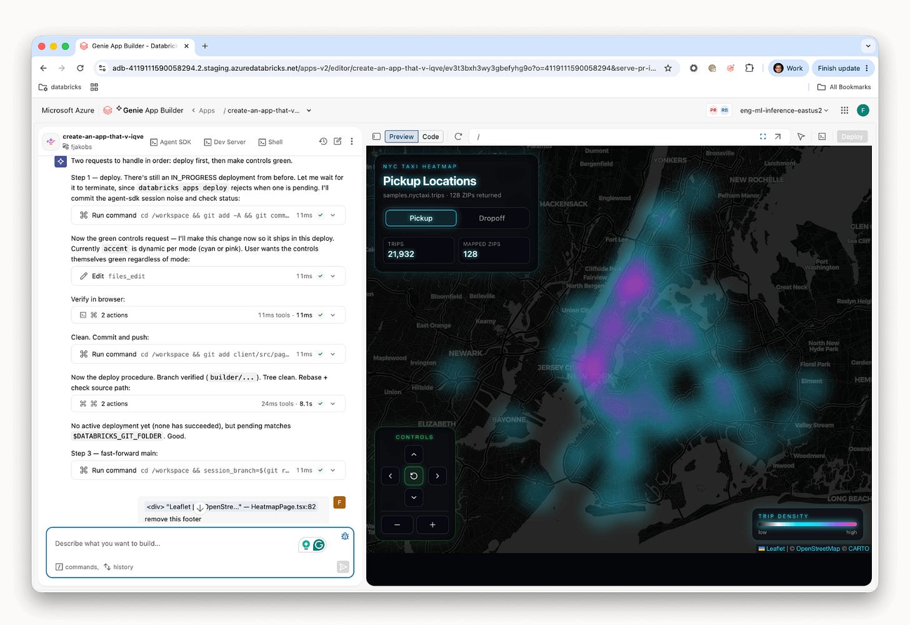The image size is (910, 625).
Task: Switch the heatmap to Dropoff mode
Action: (x=492, y=218)
